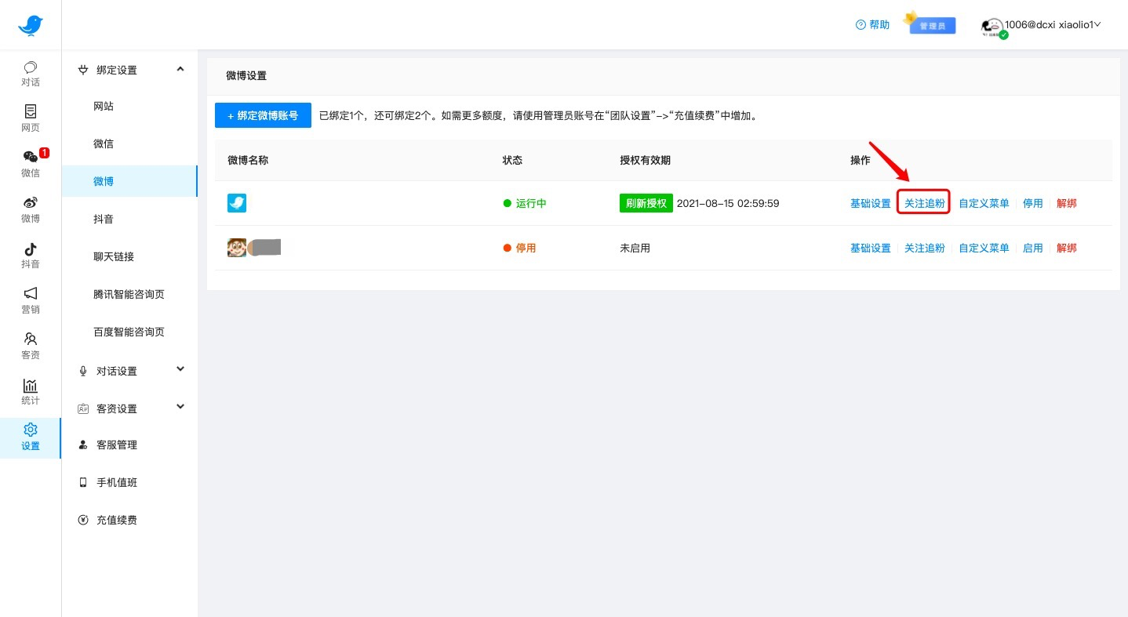View statistics via the 统计 sidebar icon

click(x=30, y=390)
